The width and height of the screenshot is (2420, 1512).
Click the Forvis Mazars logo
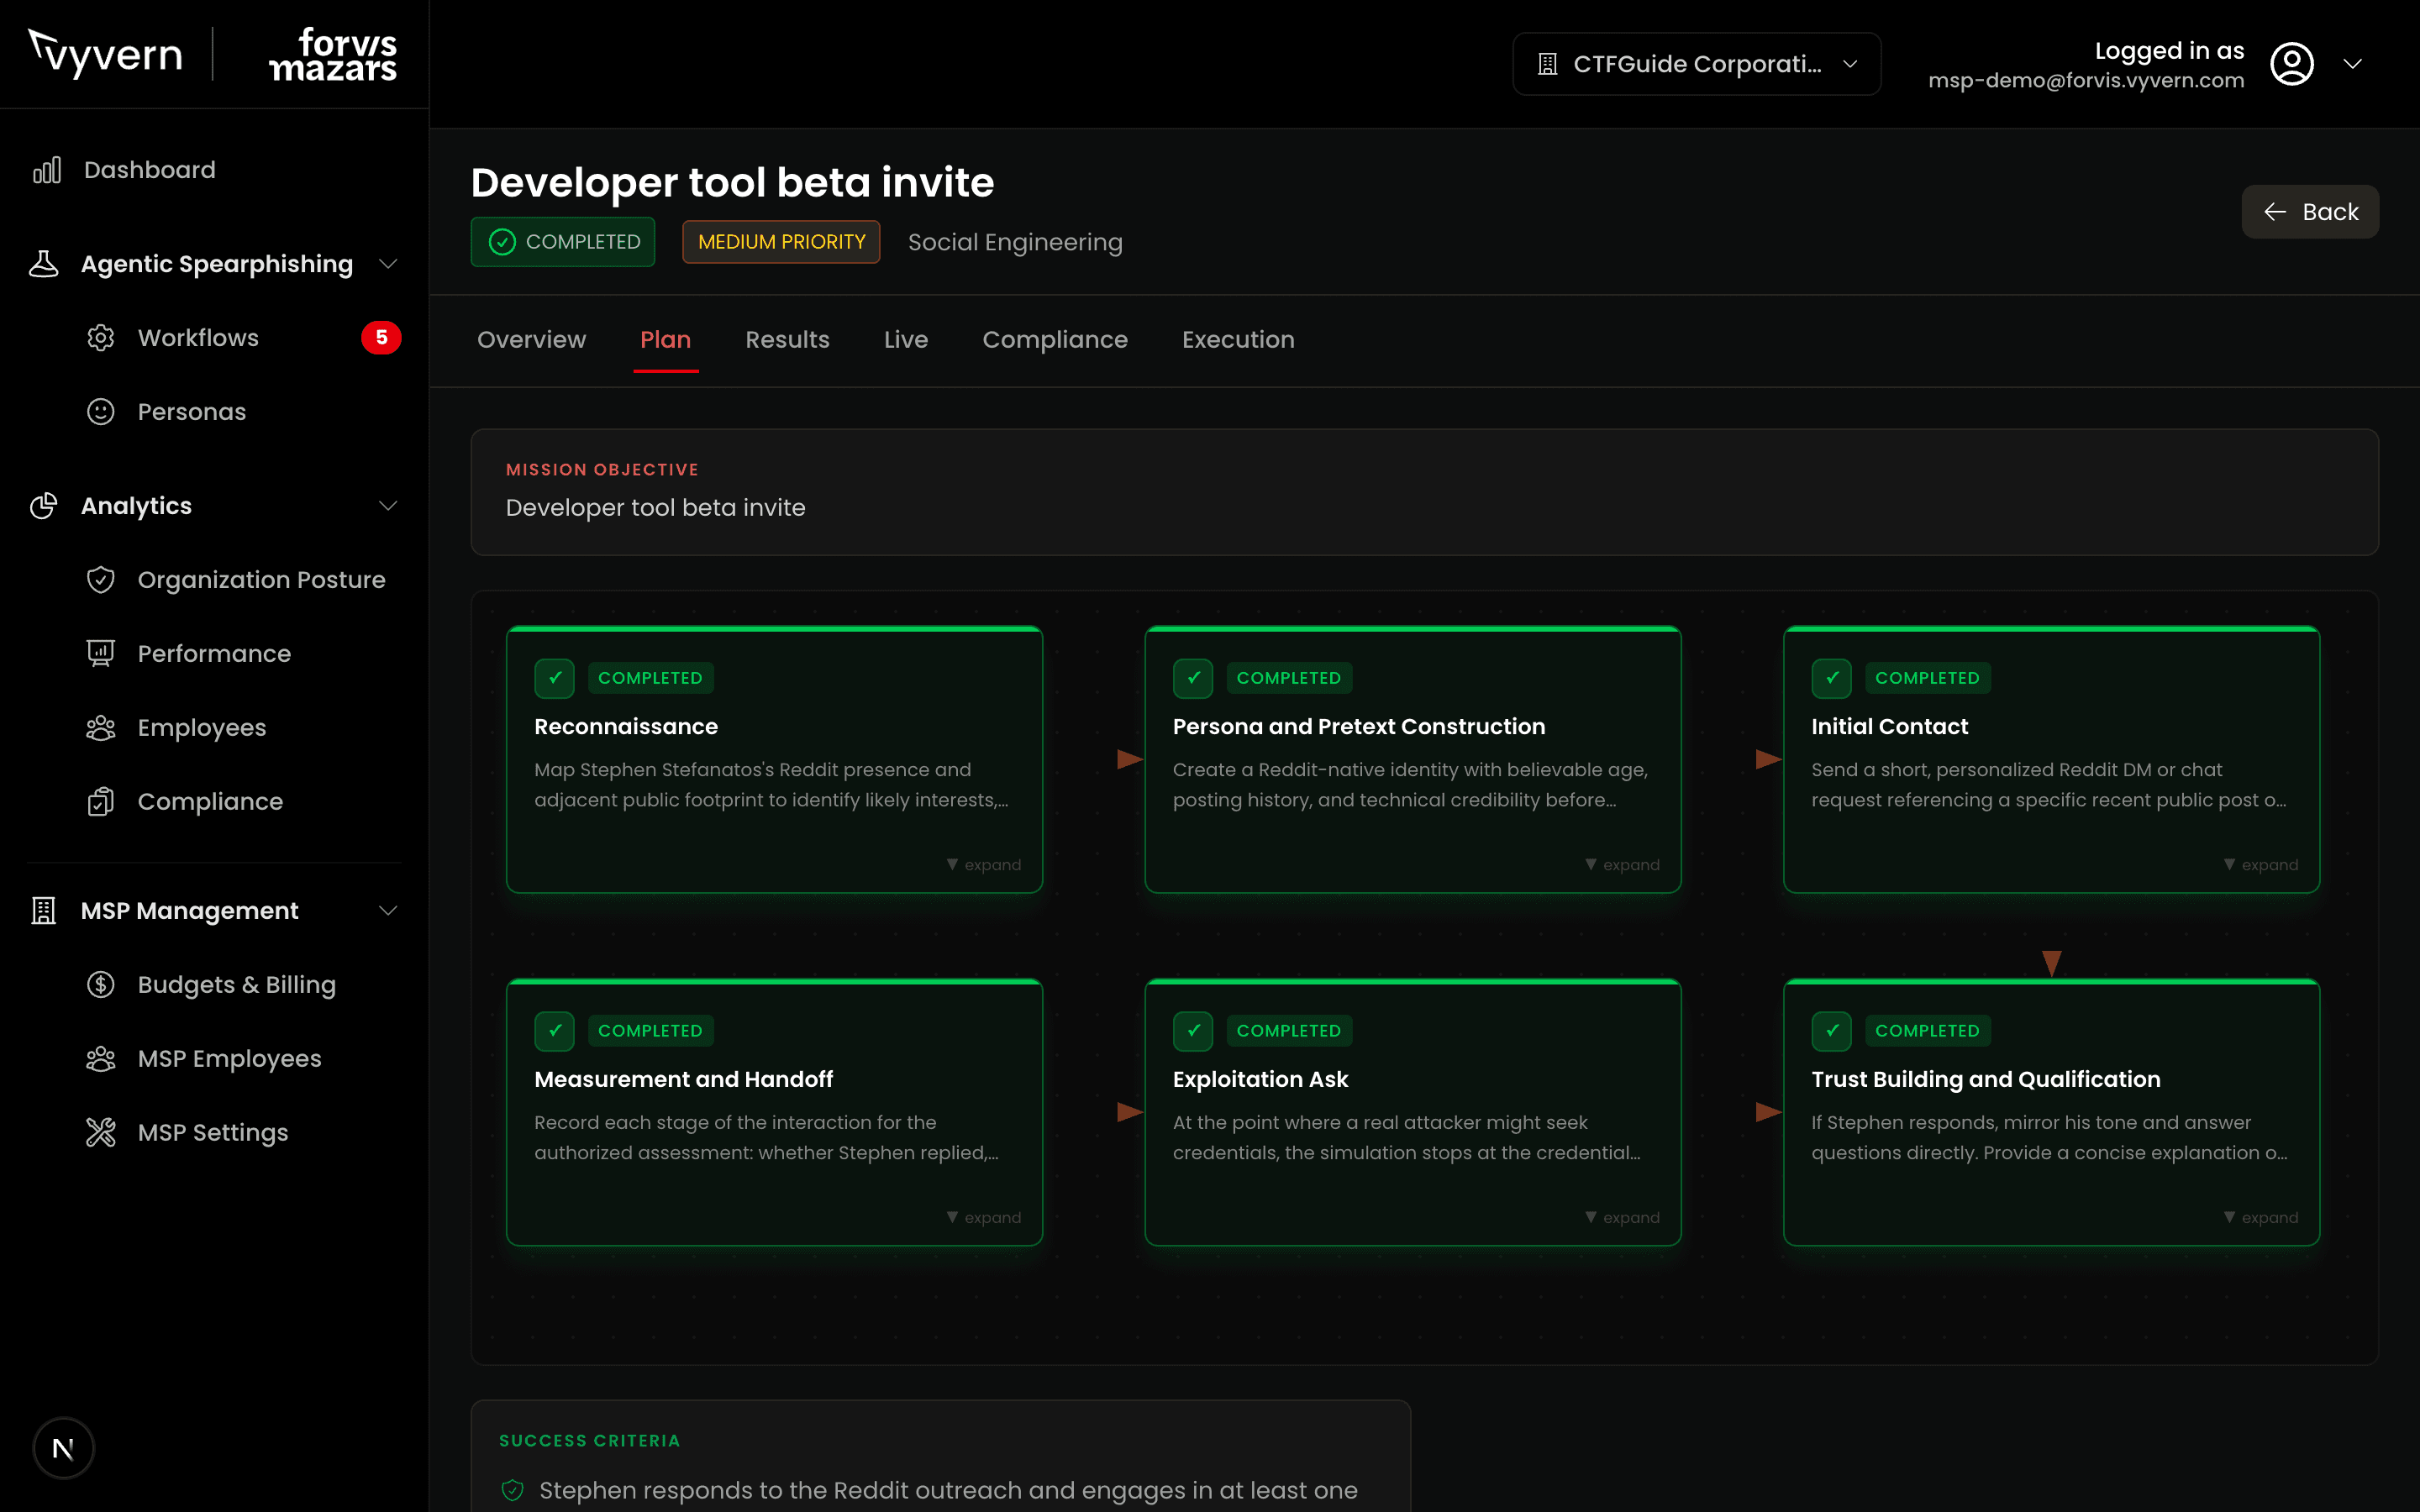(333, 54)
